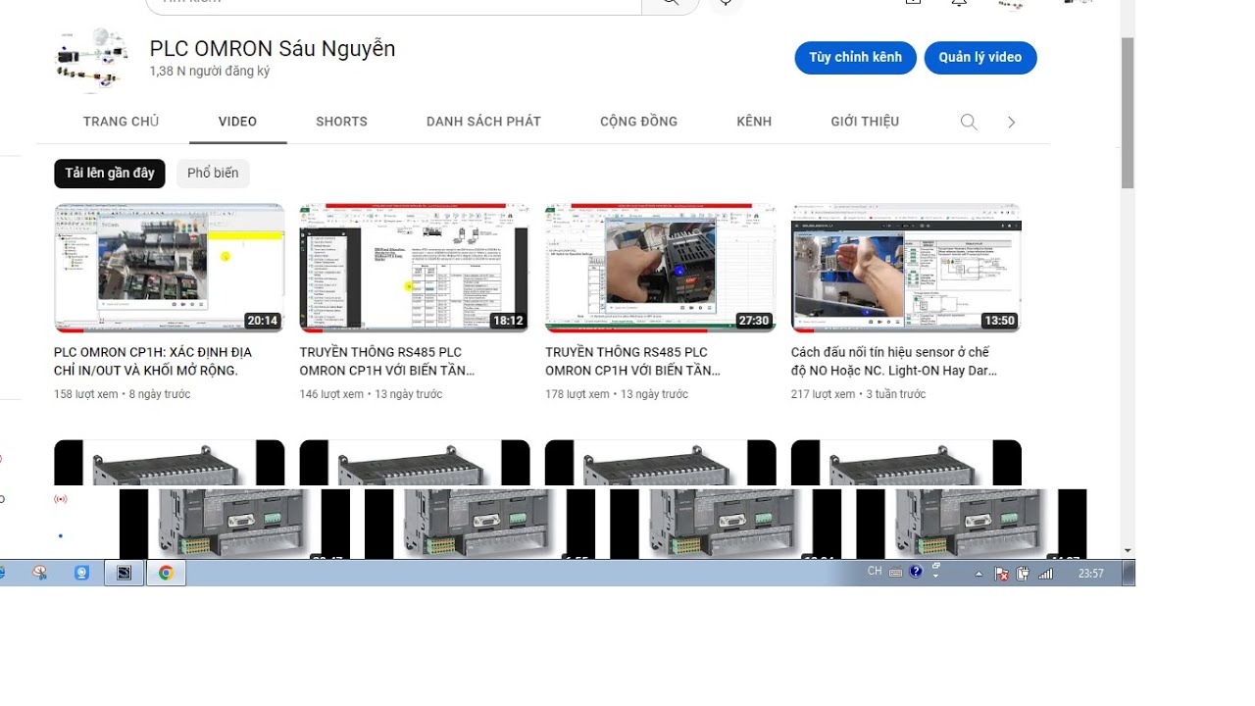Click 146 lượt xem • 13 ngày trước
Image resolution: width=1255 pixels, height=706 pixels.
[x=371, y=394]
